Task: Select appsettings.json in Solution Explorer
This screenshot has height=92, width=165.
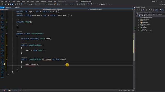Action: click(146, 24)
